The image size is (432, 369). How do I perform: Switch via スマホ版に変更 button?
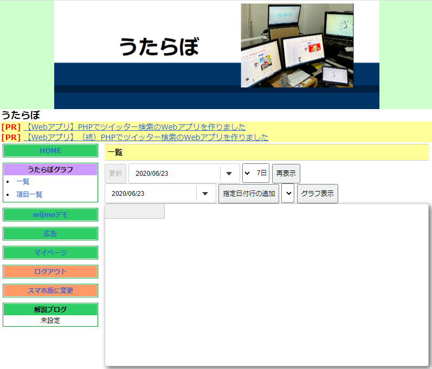coord(50,291)
